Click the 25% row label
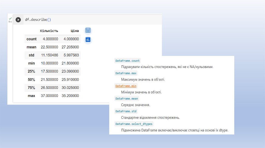This screenshot has width=265, height=148. click(x=31, y=71)
